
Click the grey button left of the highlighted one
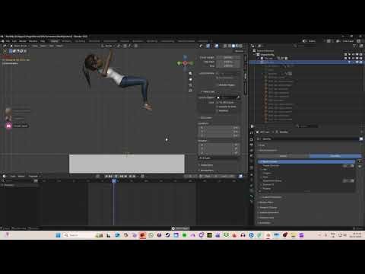click(x=283, y=156)
